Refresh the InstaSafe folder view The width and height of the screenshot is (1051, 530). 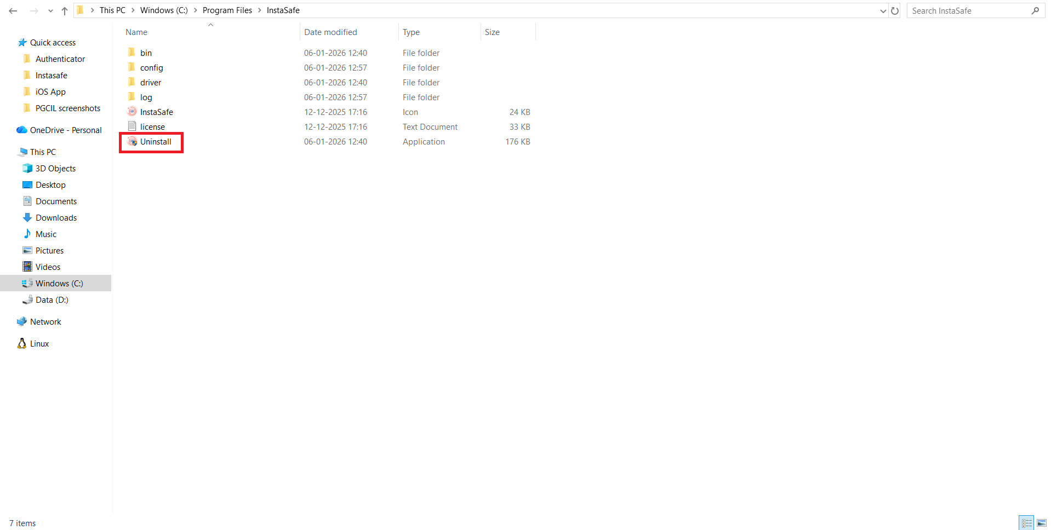(x=895, y=11)
